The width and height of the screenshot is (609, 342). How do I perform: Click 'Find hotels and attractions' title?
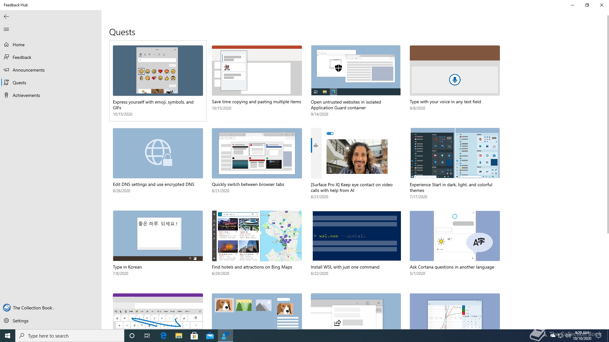252,267
